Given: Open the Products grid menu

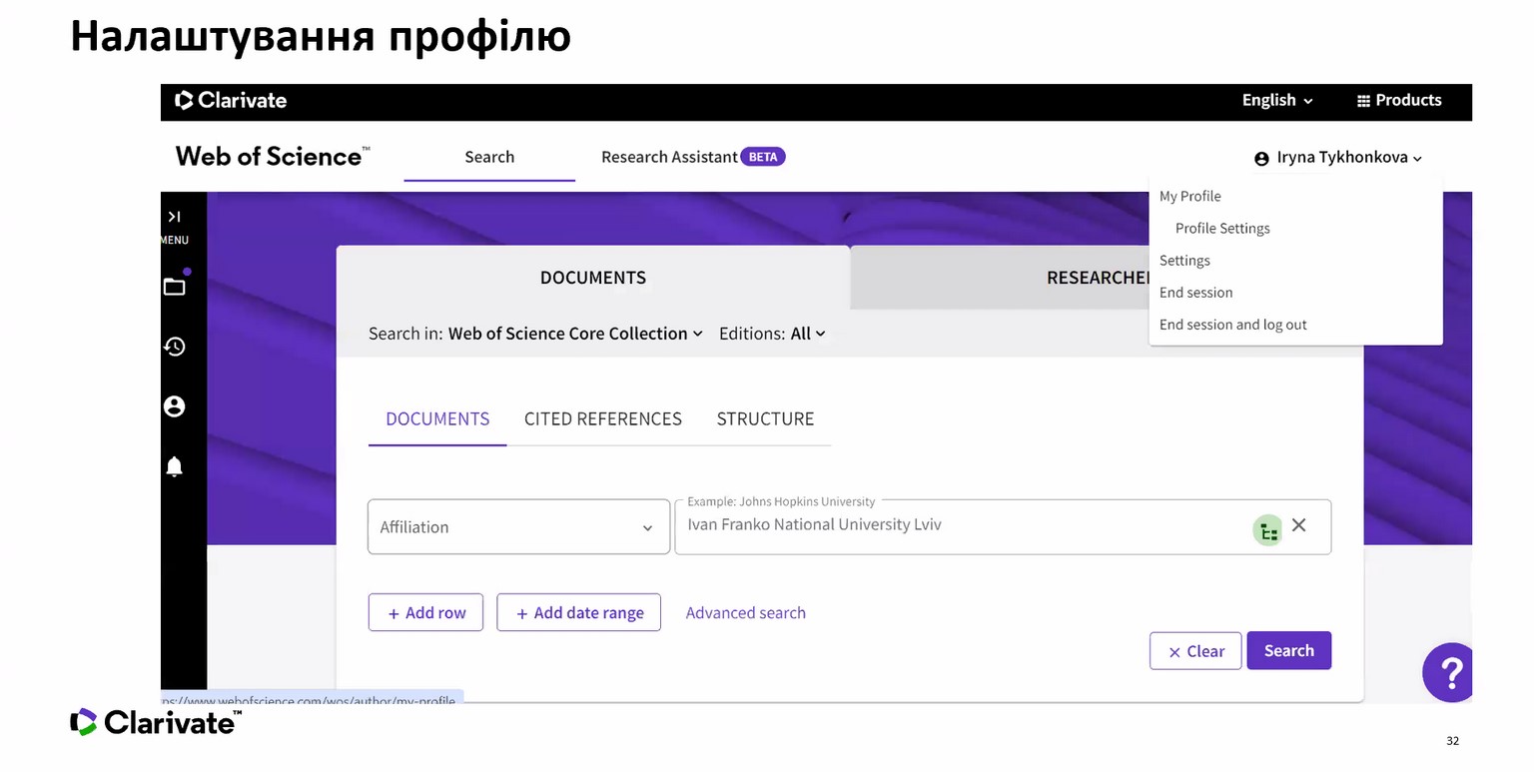Looking at the screenshot, I should pos(1398,100).
